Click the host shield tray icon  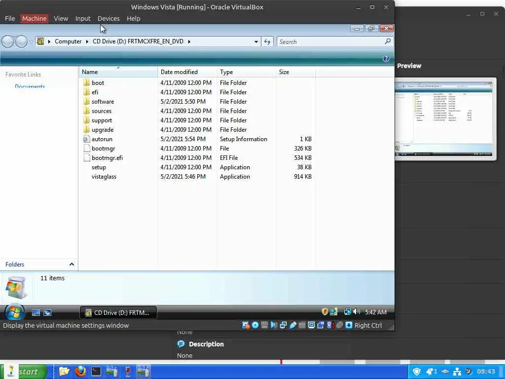(417, 372)
